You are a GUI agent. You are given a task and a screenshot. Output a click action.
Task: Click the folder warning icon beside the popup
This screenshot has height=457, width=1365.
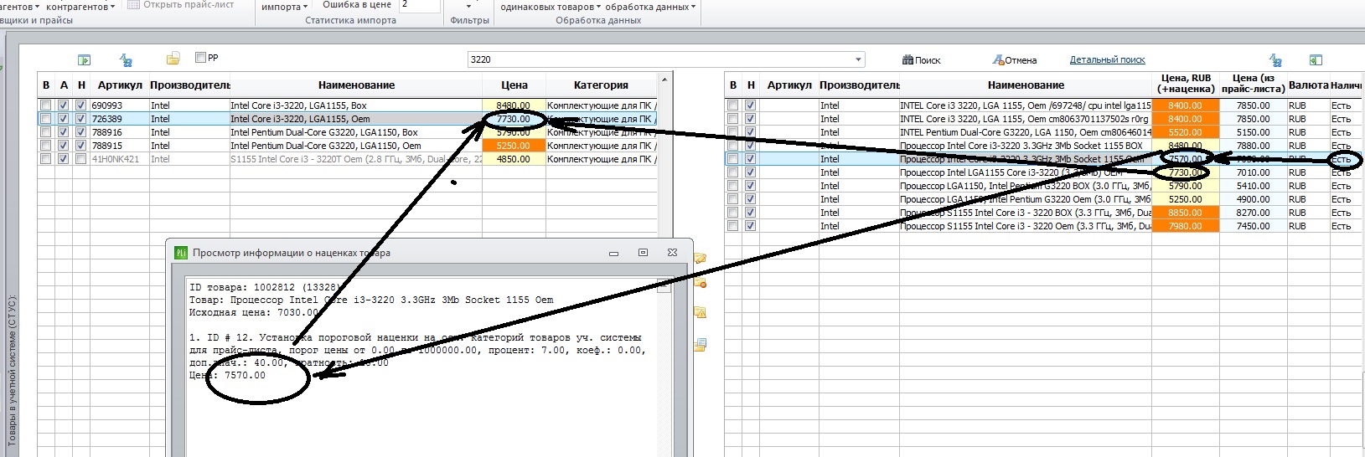(x=700, y=313)
